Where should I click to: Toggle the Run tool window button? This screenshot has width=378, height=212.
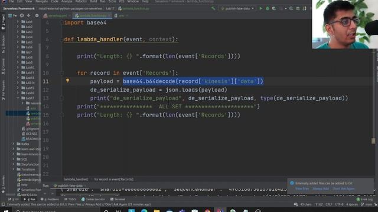tap(30, 199)
